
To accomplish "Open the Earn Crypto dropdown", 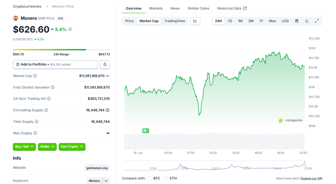I will (72, 147).
